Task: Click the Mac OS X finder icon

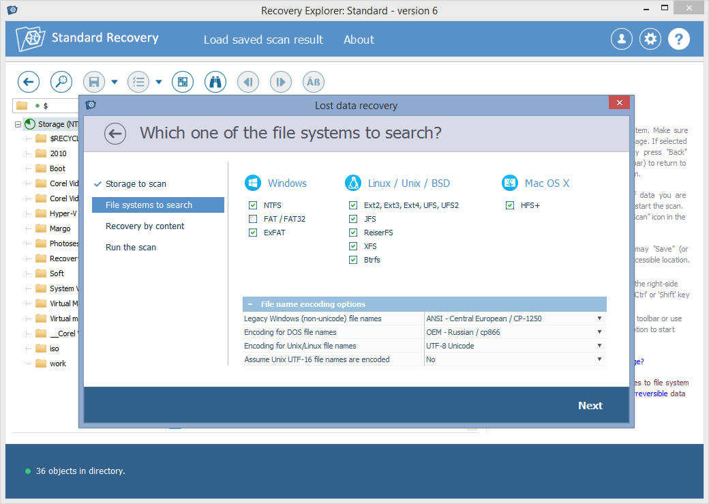Action: point(510,183)
